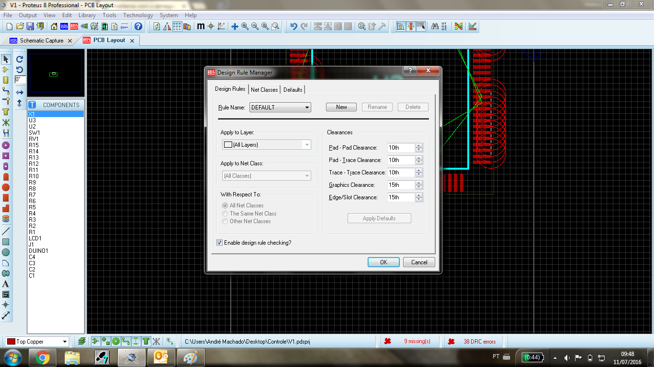The image size is (654, 367).
Task: Select the 2D line graphics tool
Action: [x=6, y=231]
